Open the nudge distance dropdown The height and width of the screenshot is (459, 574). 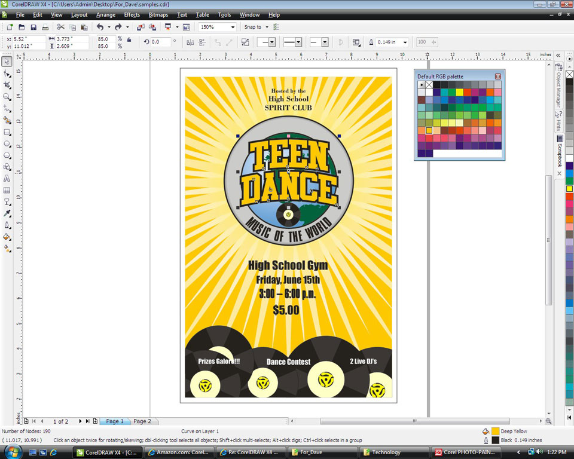405,42
